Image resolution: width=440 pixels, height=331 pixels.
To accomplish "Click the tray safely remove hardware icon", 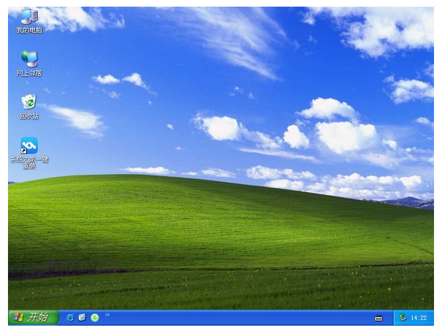I will click(403, 318).
